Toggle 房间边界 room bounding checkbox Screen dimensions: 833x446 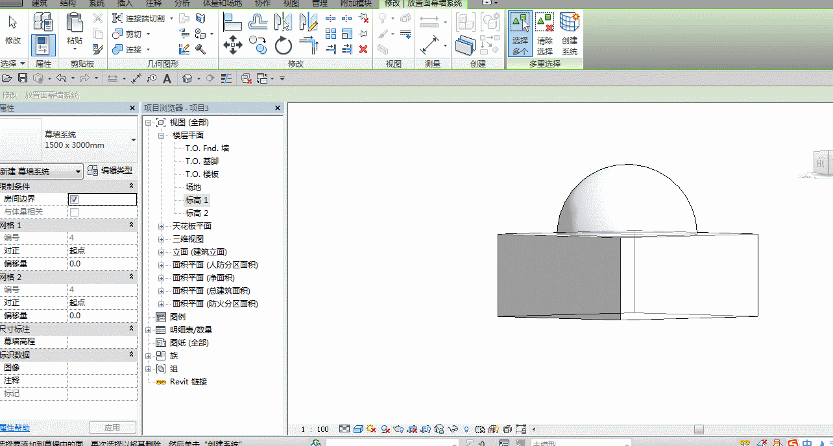coord(74,199)
